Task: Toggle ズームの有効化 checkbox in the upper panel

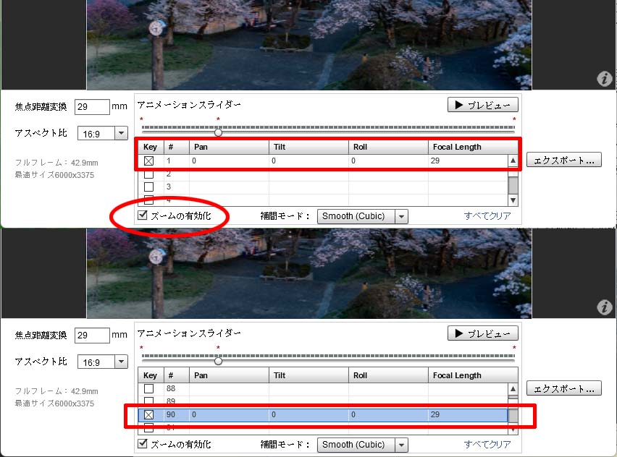Action: pos(143,215)
